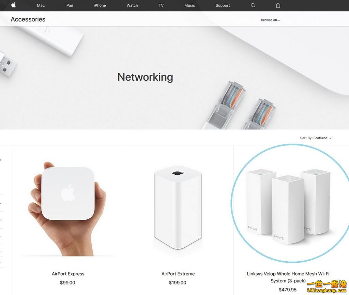Open the search magnifier icon

coord(253,5)
